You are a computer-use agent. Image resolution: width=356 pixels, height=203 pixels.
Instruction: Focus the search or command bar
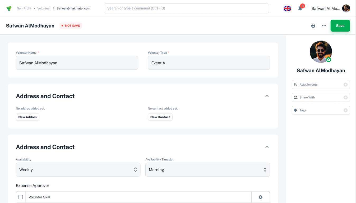point(186,8)
